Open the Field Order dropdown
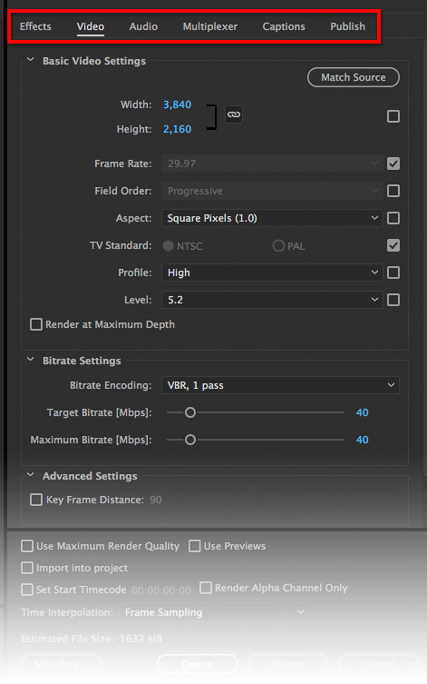Screen dimensions: 427x684 coord(272,191)
